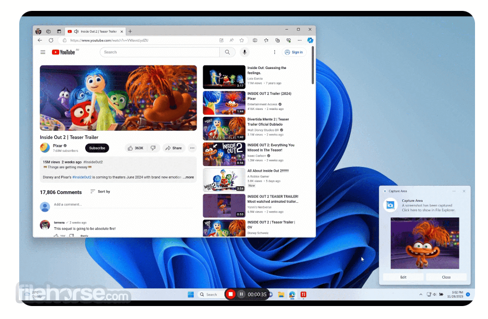488x319 pixels.
Task: Open 'INSIDE OUT 2 Trailer (2024) Pixar' title
Action: [269, 96]
